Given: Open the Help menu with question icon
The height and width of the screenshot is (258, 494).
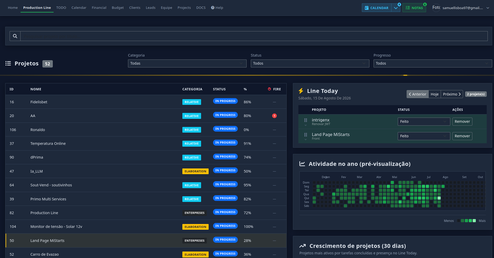Looking at the screenshot, I should point(217,8).
